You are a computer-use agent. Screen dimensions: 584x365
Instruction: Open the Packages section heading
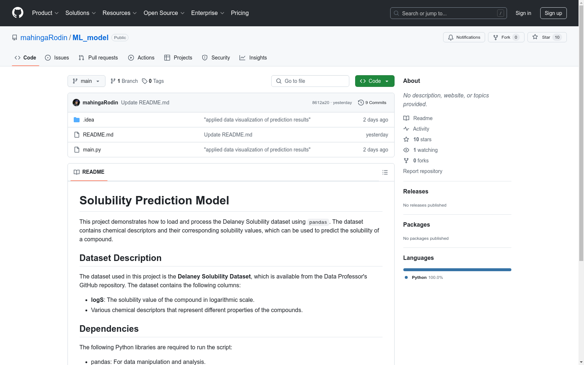[x=416, y=224]
